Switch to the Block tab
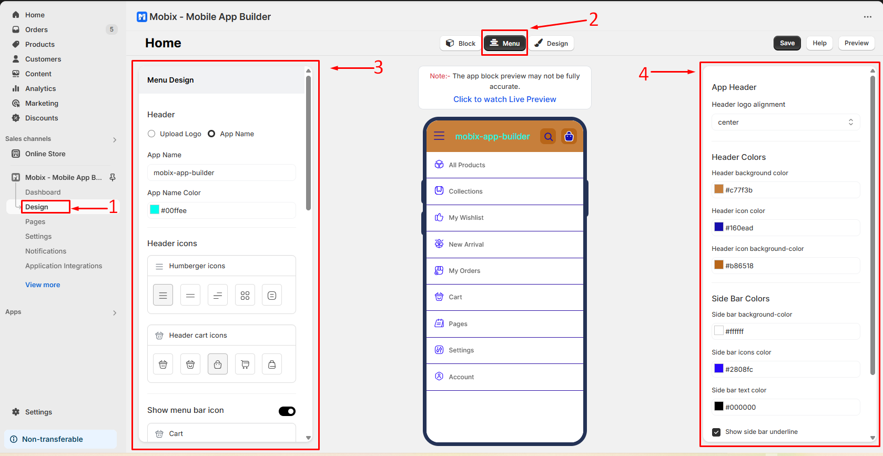The height and width of the screenshot is (456, 883). click(461, 43)
